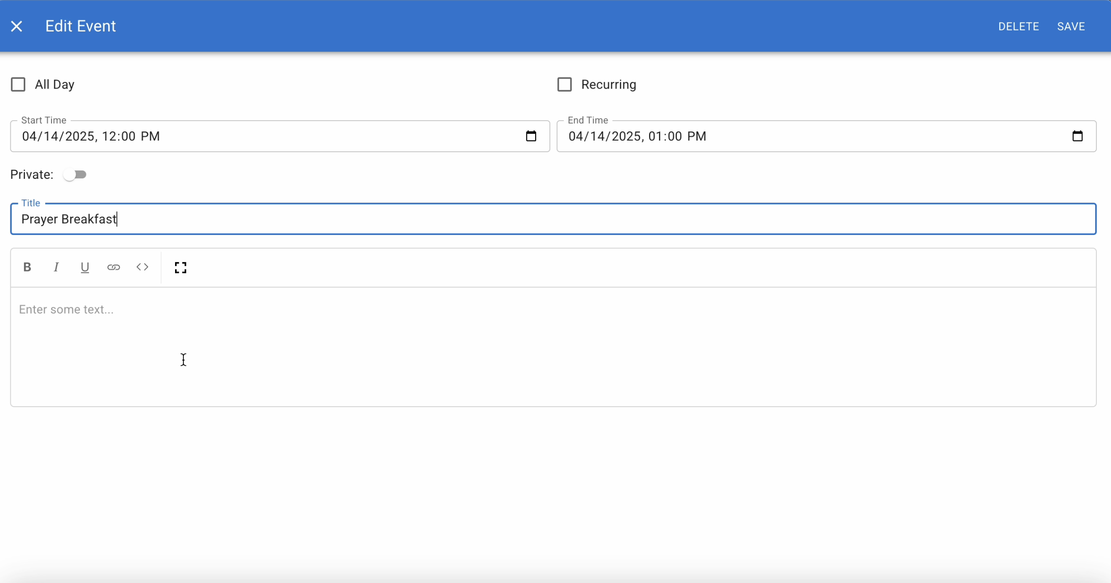
Task: Insert a link in the editor
Action: coord(114,267)
